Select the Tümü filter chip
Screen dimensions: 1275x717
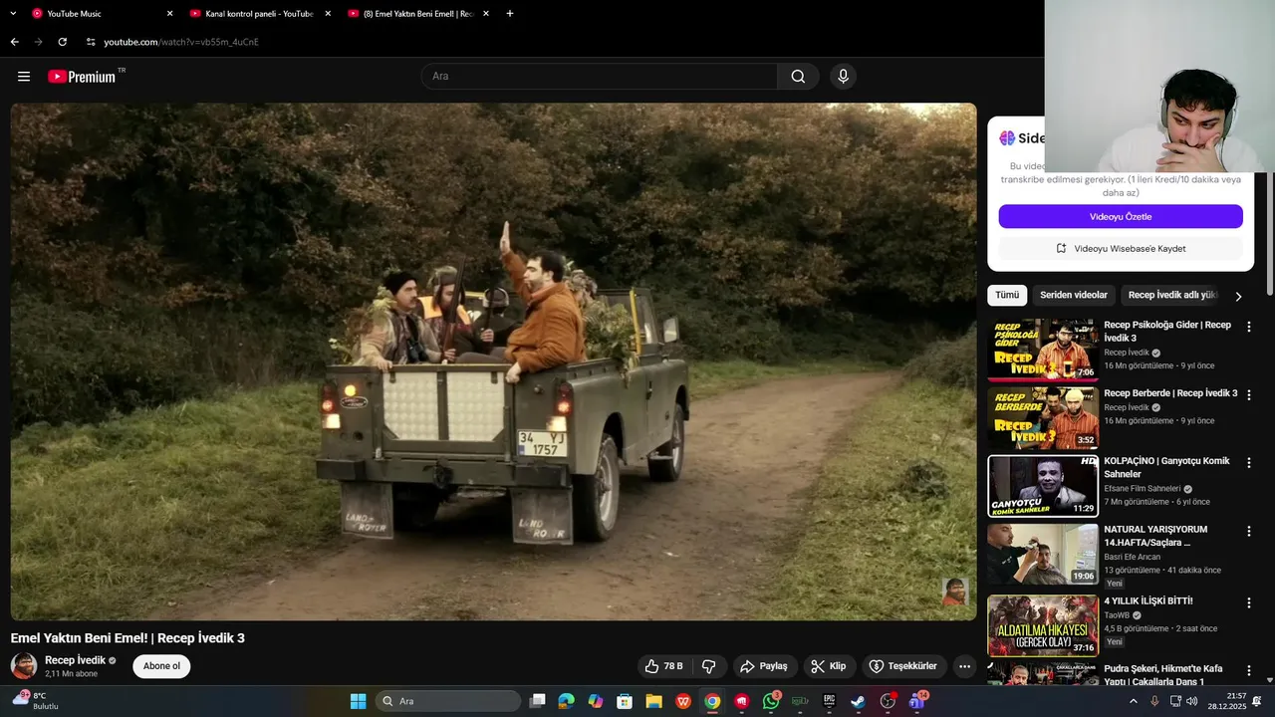click(1007, 295)
